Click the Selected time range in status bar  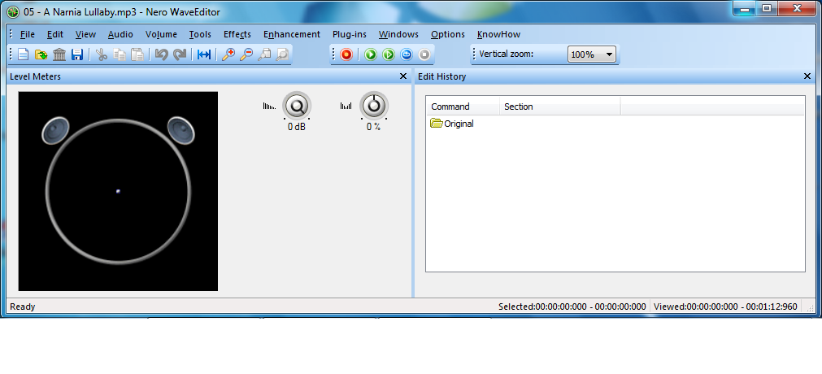(x=572, y=307)
